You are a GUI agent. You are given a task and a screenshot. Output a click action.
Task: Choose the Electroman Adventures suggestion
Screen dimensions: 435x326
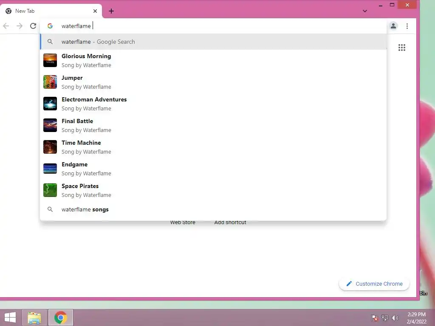[x=213, y=104]
